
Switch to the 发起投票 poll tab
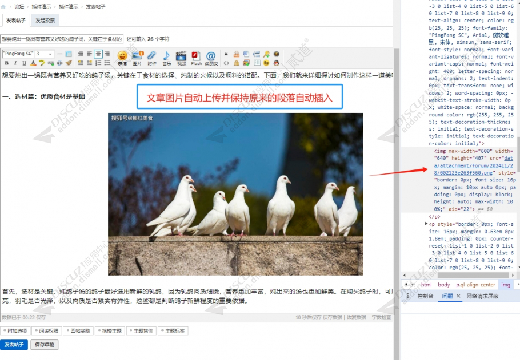pos(45,20)
